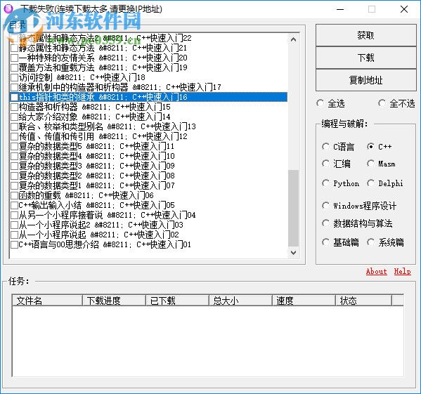The height and width of the screenshot is (394, 421).
Task: Click the 已下载 column header
Action: tap(177, 301)
